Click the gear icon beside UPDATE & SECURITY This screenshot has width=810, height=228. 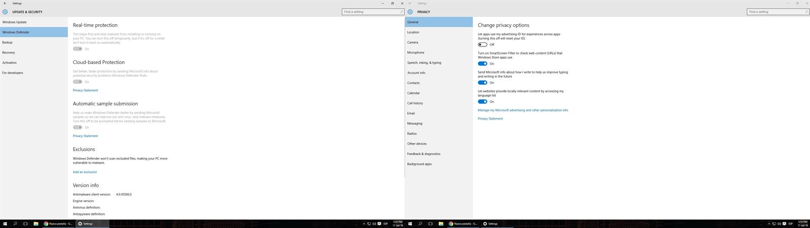tap(5, 12)
